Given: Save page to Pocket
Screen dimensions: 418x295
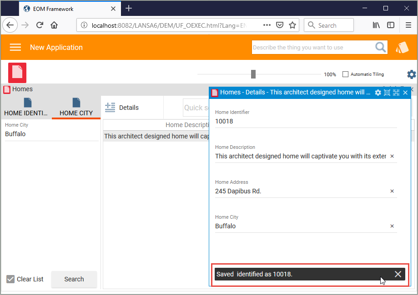Looking at the screenshot, I should coord(279,25).
